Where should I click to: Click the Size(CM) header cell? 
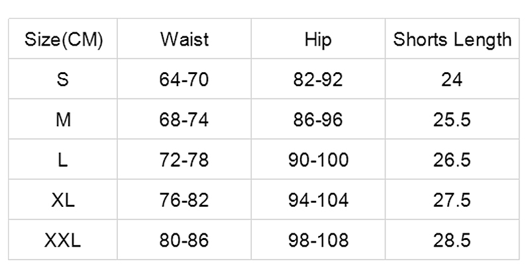click(63, 40)
